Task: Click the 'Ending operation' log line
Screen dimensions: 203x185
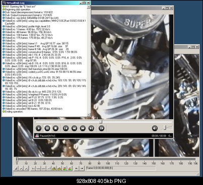Action: pyautogui.click(x=14, y=112)
